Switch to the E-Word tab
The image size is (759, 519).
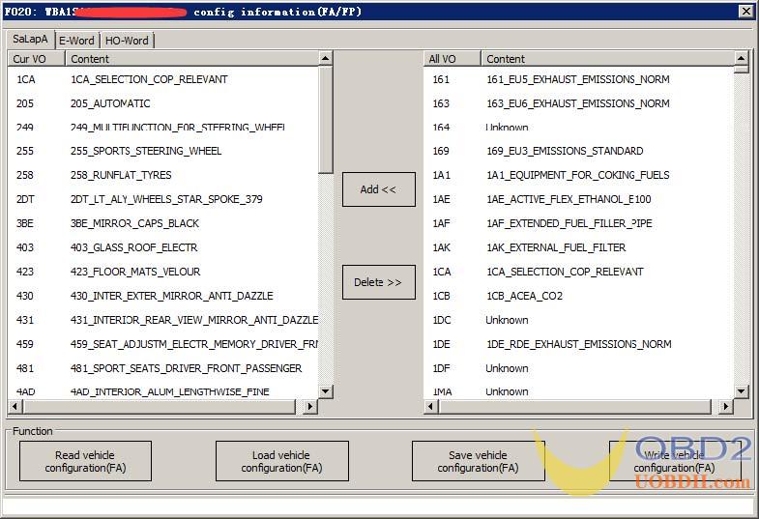coord(76,41)
